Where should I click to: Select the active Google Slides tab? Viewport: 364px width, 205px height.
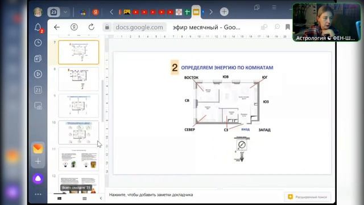196,12
